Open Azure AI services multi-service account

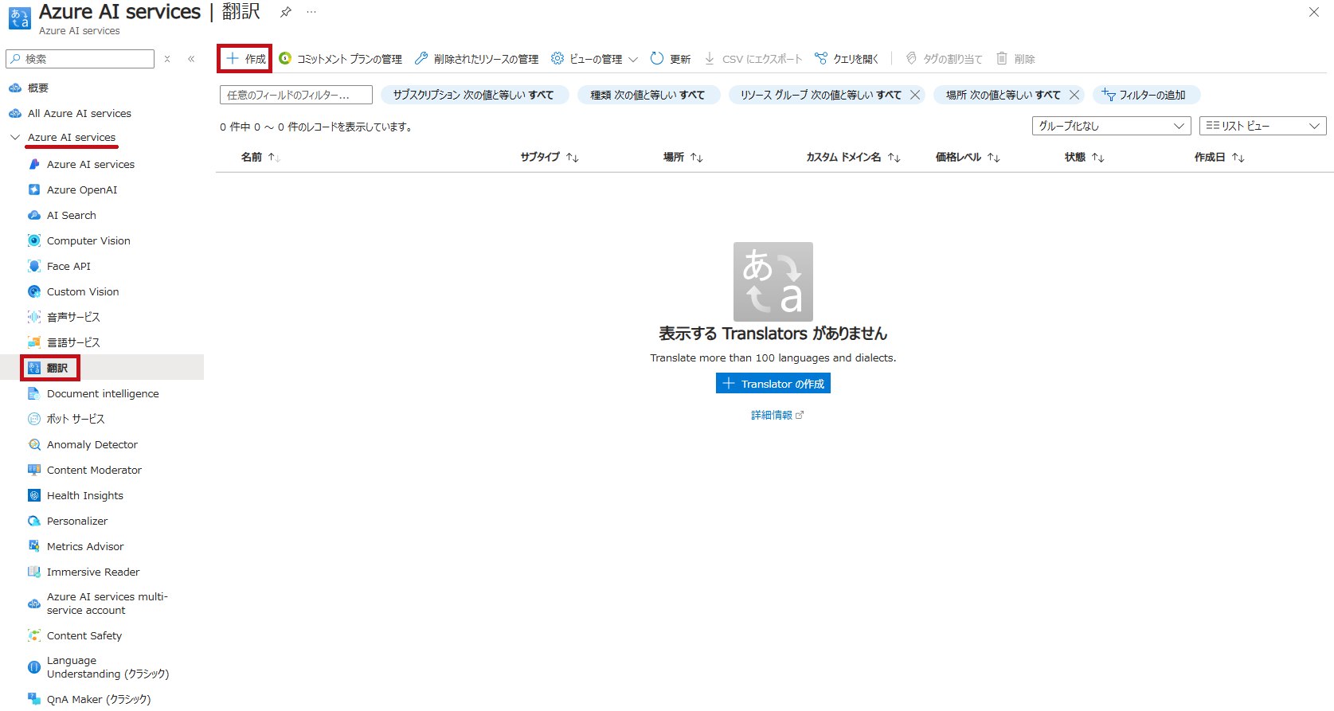tap(107, 604)
